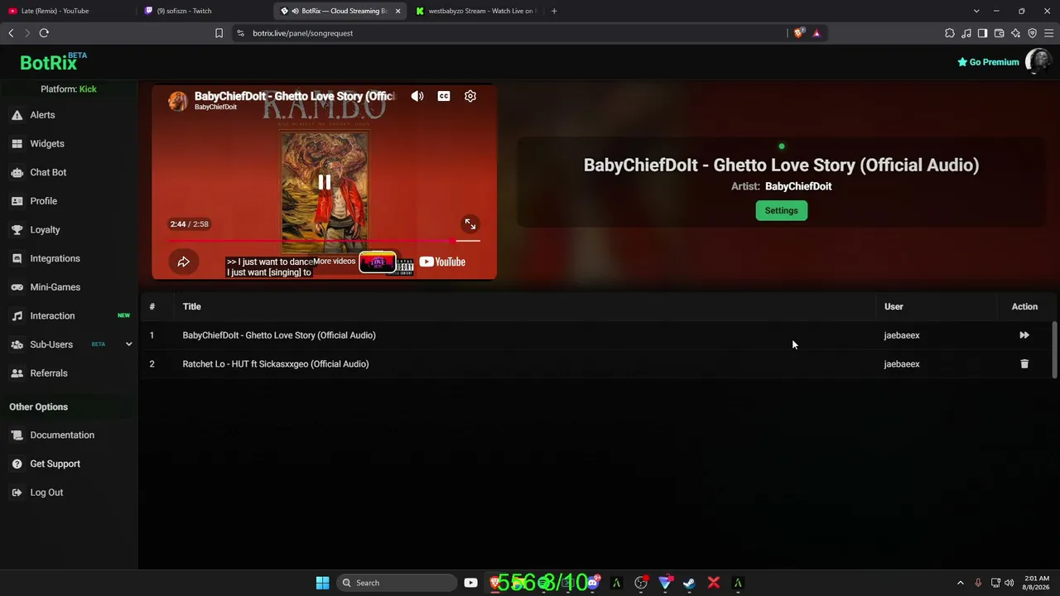The image size is (1060, 596).
Task: Click the address bar URL
Action: click(x=302, y=33)
